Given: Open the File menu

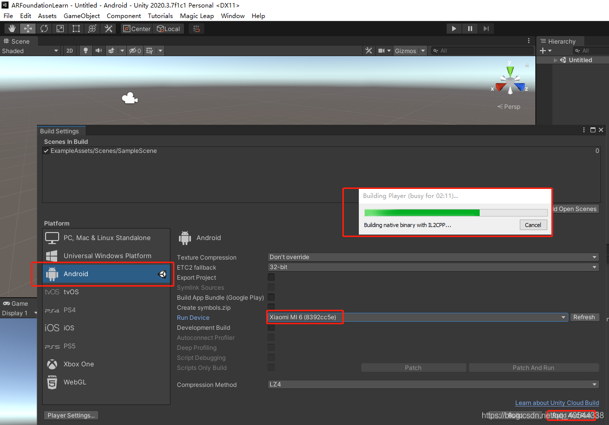Looking at the screenshot, I should point(8,16).
